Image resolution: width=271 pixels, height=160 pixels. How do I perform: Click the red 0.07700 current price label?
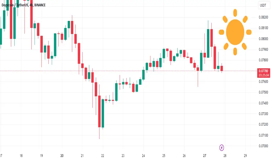pos(263,71)
